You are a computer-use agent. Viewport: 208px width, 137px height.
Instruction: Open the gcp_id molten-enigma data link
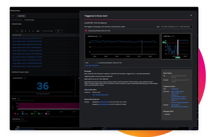pos(178,92)
